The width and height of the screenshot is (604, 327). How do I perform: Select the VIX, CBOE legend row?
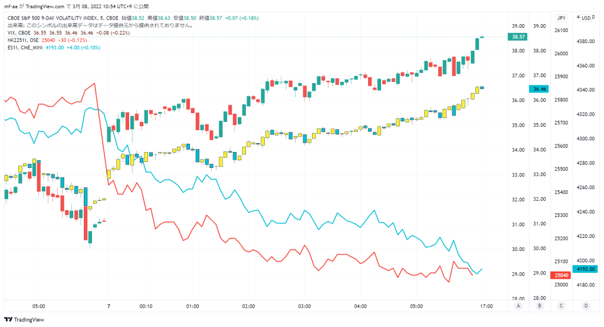pos(68,33)
